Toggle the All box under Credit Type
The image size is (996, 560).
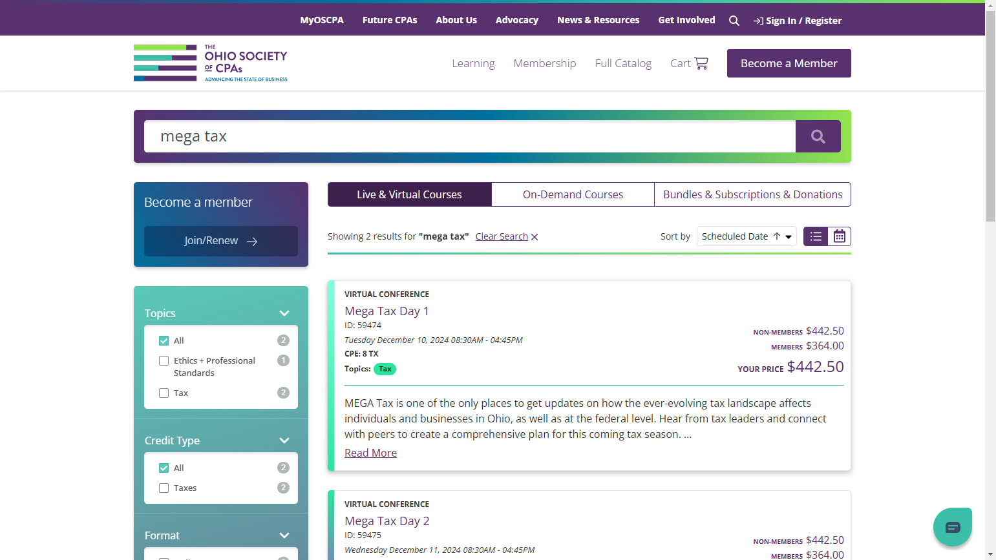pyautogui.click(x=164, y=468)
